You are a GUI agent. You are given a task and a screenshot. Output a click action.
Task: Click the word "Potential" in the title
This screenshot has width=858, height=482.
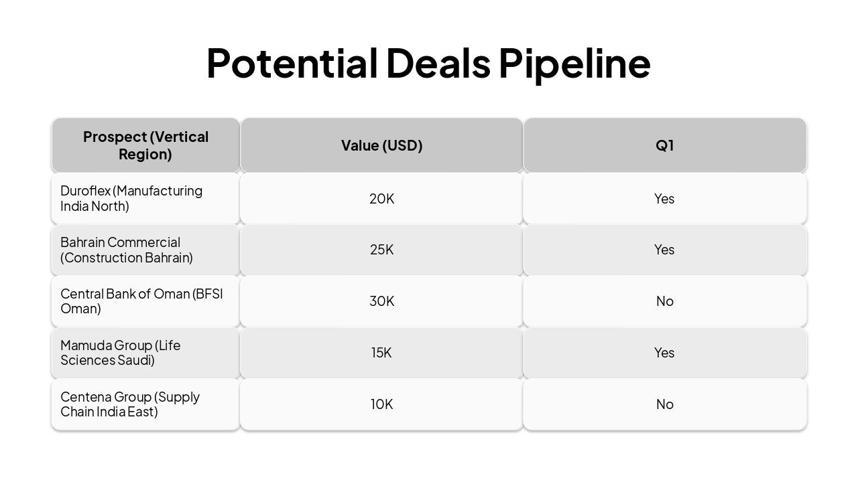[x=292, y=63]
